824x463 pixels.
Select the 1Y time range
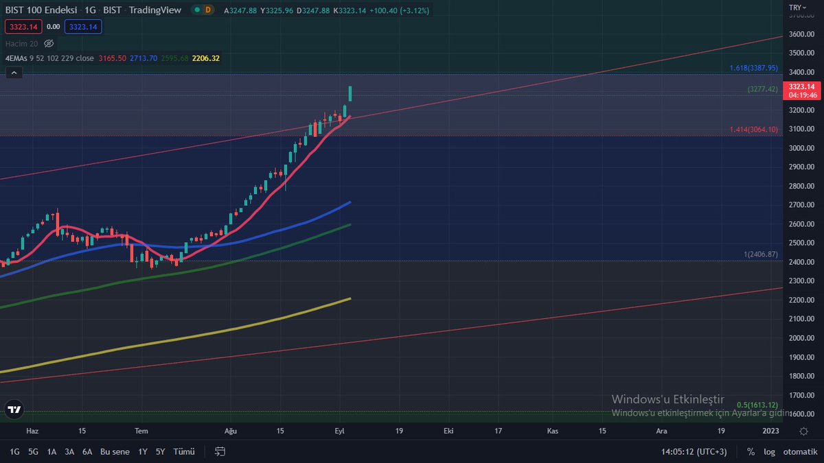pyautogui.click(x=143, y=451)
